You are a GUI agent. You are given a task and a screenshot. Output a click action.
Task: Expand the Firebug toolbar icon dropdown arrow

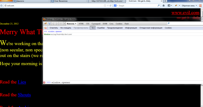179,6
